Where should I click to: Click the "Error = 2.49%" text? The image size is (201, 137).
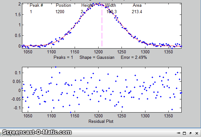pyautogui.click(x=134, y=57)
